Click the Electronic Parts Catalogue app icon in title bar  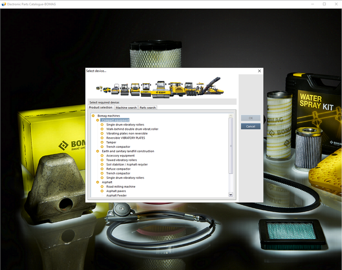[4, 4]
